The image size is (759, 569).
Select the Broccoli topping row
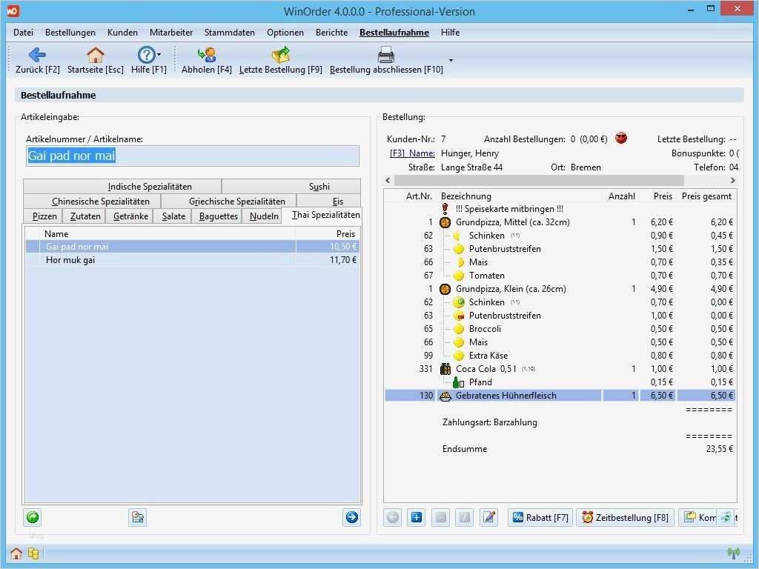[560, 329]
